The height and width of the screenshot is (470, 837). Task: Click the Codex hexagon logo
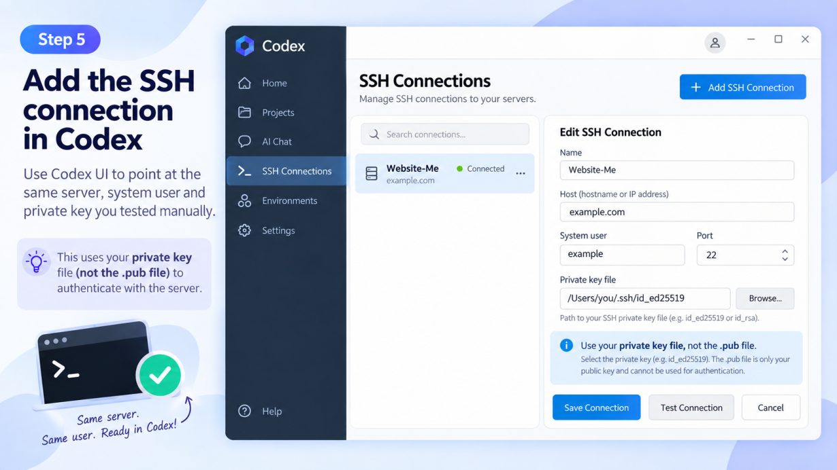[244, 46]
